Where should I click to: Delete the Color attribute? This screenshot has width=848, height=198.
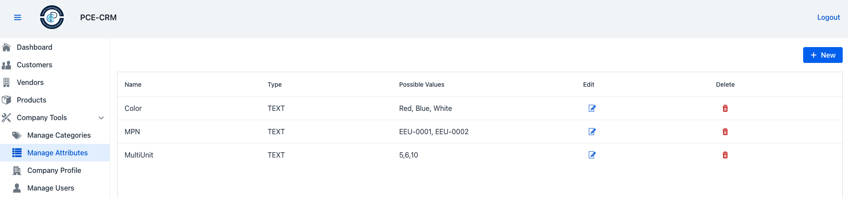725,108
